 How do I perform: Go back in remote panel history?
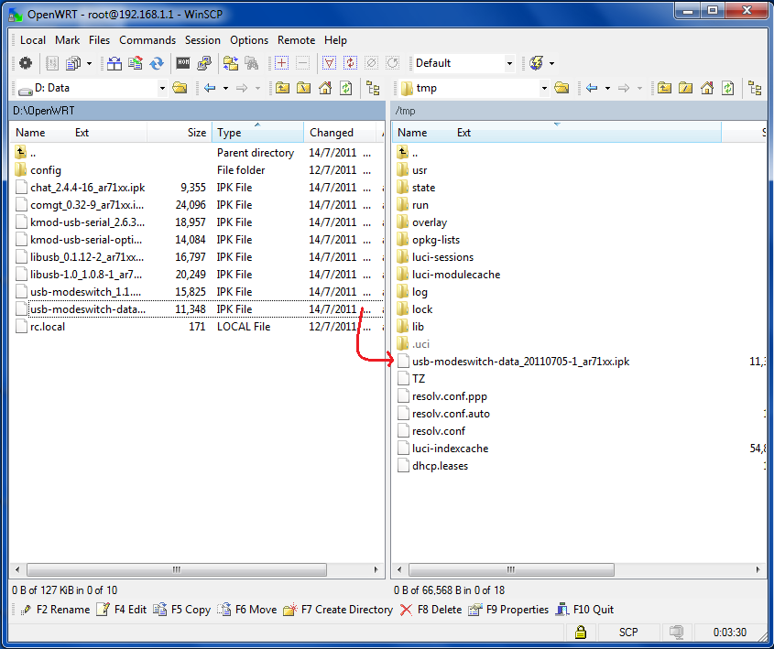click(592, 88)
